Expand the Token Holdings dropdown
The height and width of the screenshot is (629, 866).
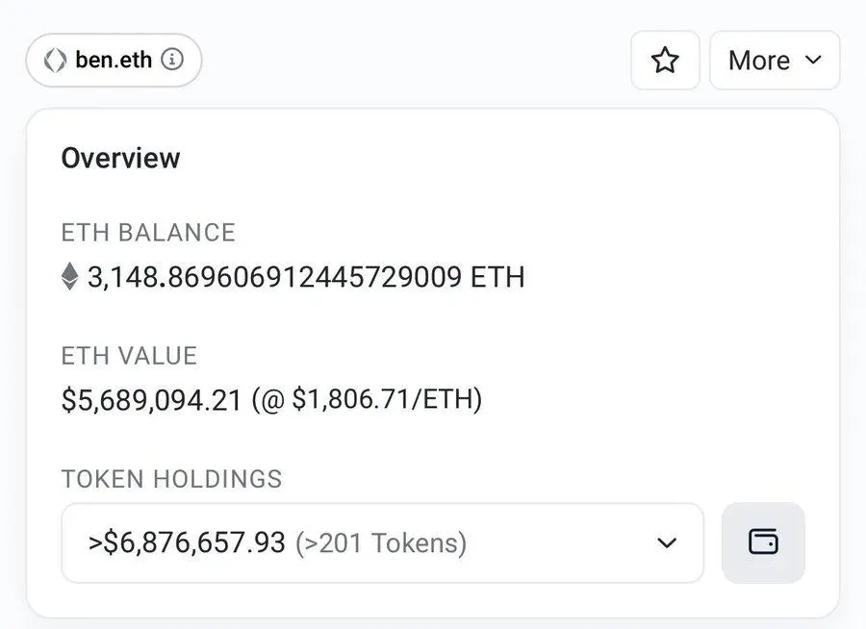382,542
